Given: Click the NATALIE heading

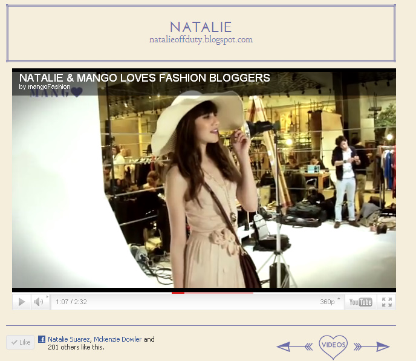Looking at the screenshot, I should 201,27.
